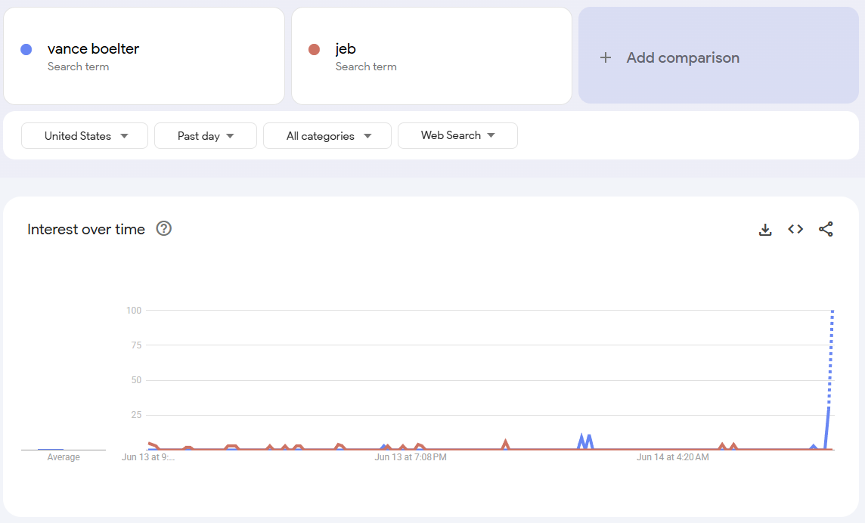Click the vance boelter spike at chart end
865x523 pixels.
coord(829,381)
